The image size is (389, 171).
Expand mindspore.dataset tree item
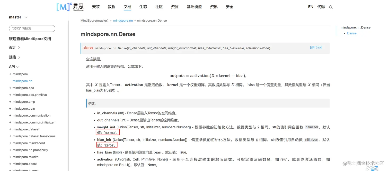(10, 129)
